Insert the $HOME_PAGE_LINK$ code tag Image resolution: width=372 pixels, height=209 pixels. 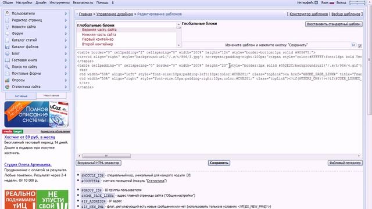coord(98,196)
